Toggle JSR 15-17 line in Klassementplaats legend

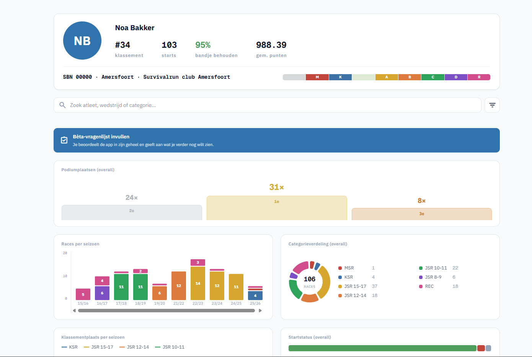tap(98, 347)
